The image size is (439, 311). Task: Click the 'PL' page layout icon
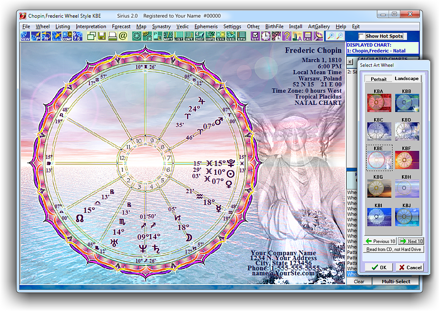pos(158,36)
